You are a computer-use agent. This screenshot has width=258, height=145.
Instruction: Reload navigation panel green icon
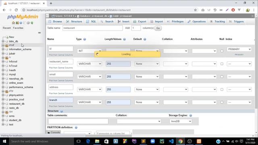(32, 23)
